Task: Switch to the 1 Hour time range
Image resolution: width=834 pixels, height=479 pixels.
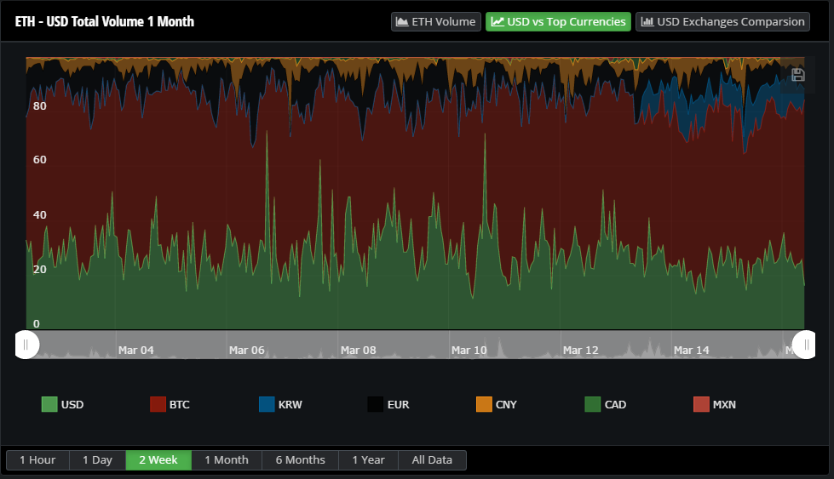Action: point(37,460)
